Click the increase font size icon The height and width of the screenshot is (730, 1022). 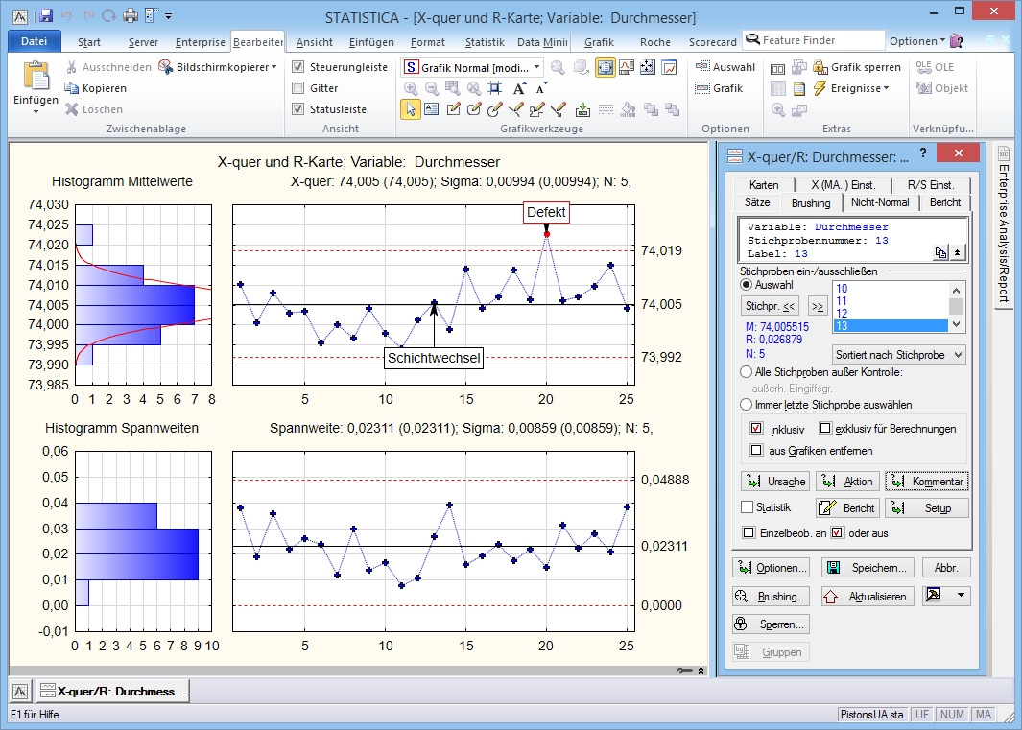(x=519, y=88)
